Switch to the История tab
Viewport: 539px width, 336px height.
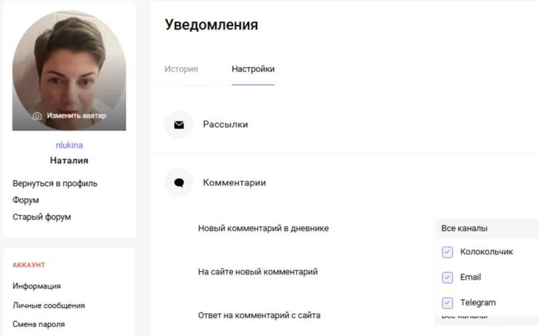click(x=181, y=69)
